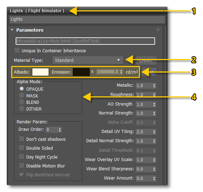This screenshot has height=192, width=203.
Task: Open the Albedo color swatch
Action: click(x=40, y=72)
